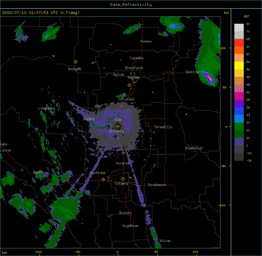Click the Ponoka city label
This screenshot has width=262, height=256.
[146, 41]
